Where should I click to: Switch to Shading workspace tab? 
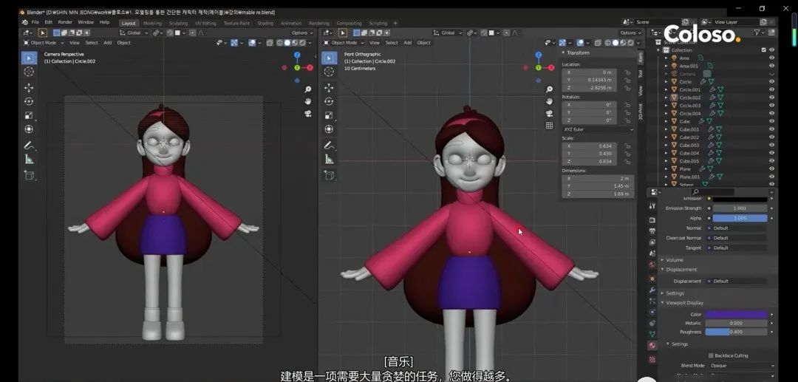pos(265,24)
